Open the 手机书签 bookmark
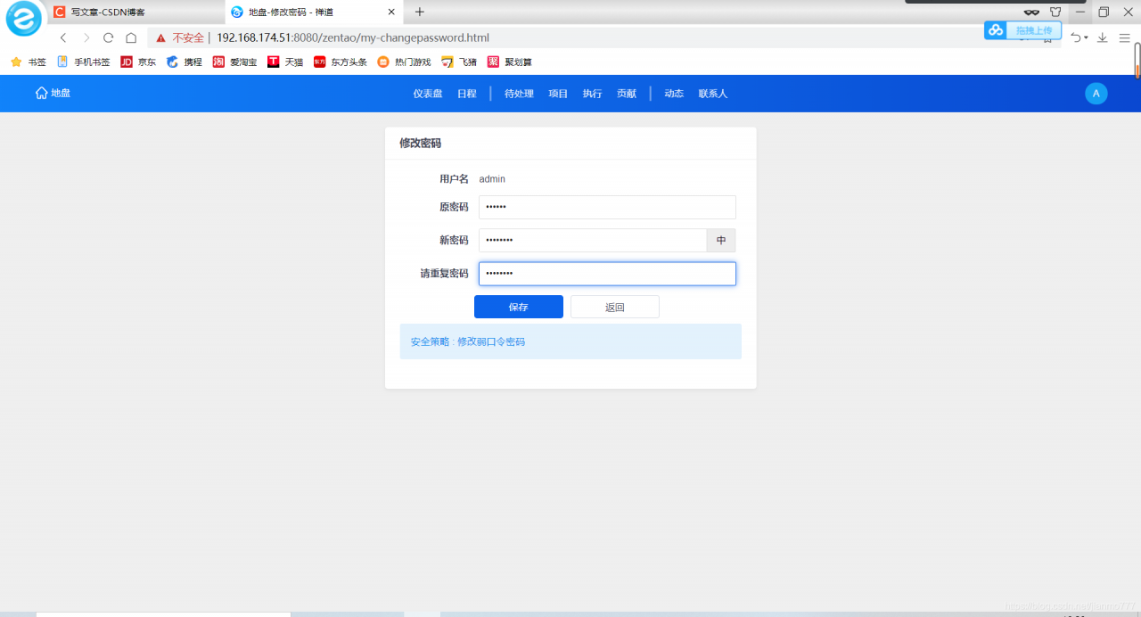 [x=84, y=62]
